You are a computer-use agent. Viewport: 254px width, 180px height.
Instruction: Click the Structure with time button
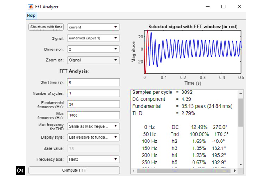(x=46, y=27)
